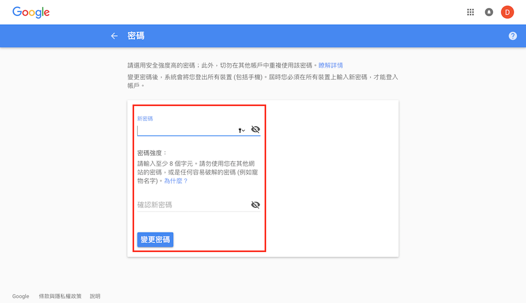Viewport: 526px width, 303px height.
Task: Open the account avatar D
Action: [x=507, y=13]
